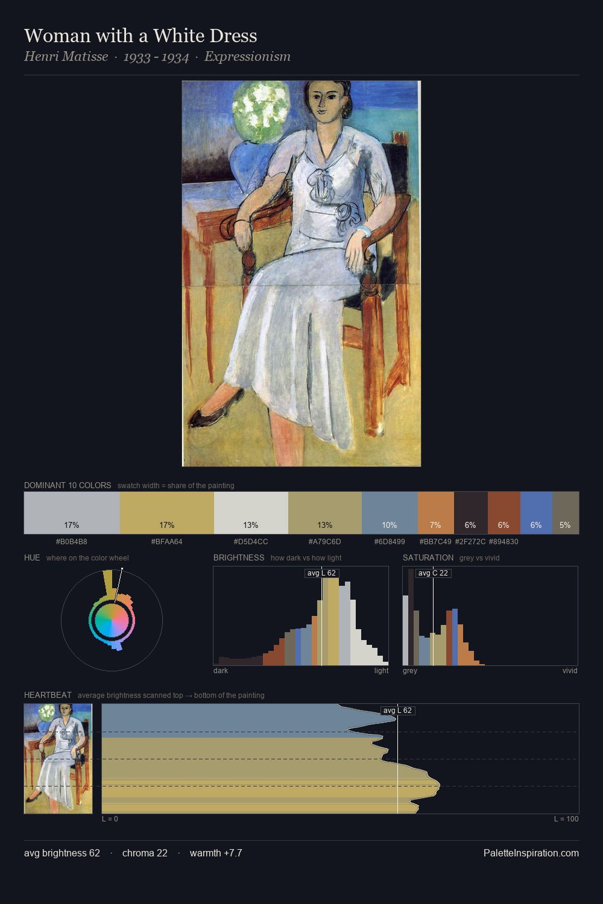Click the L = 100 axis label

(x=566, y=818)
